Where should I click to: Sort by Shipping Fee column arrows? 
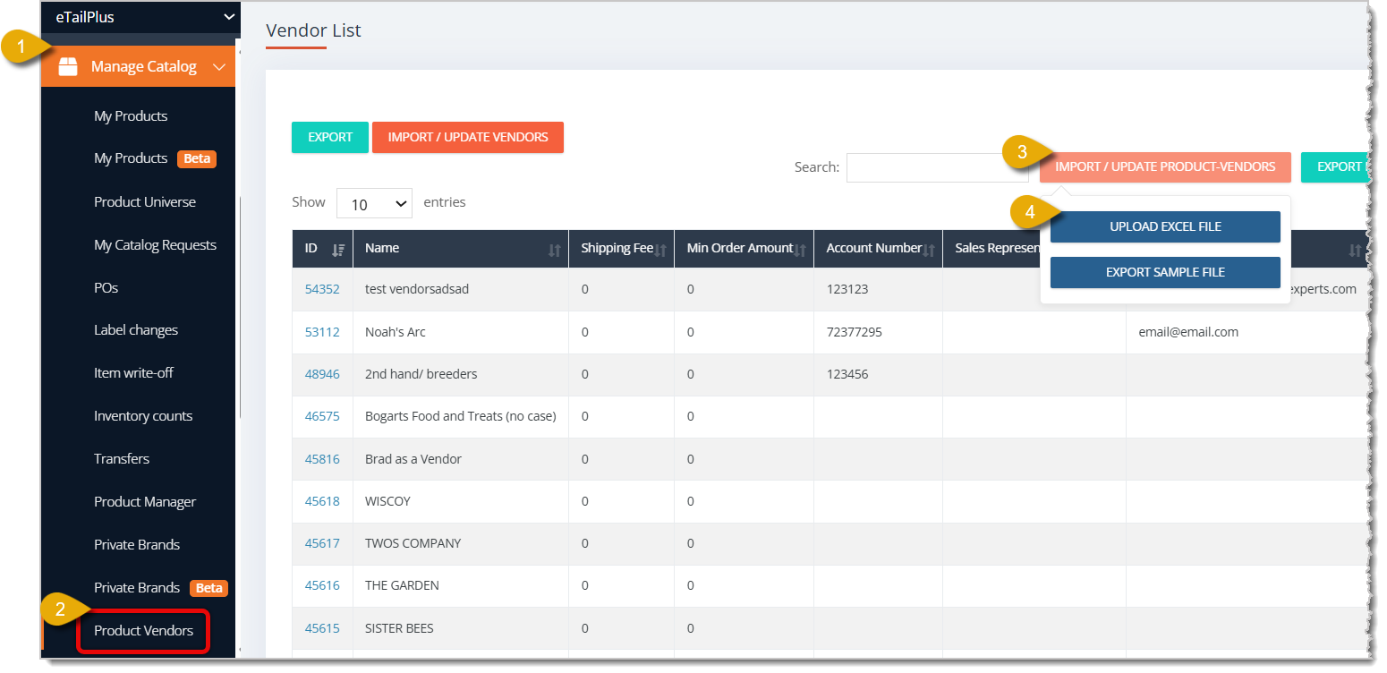(x=660, y=250)
